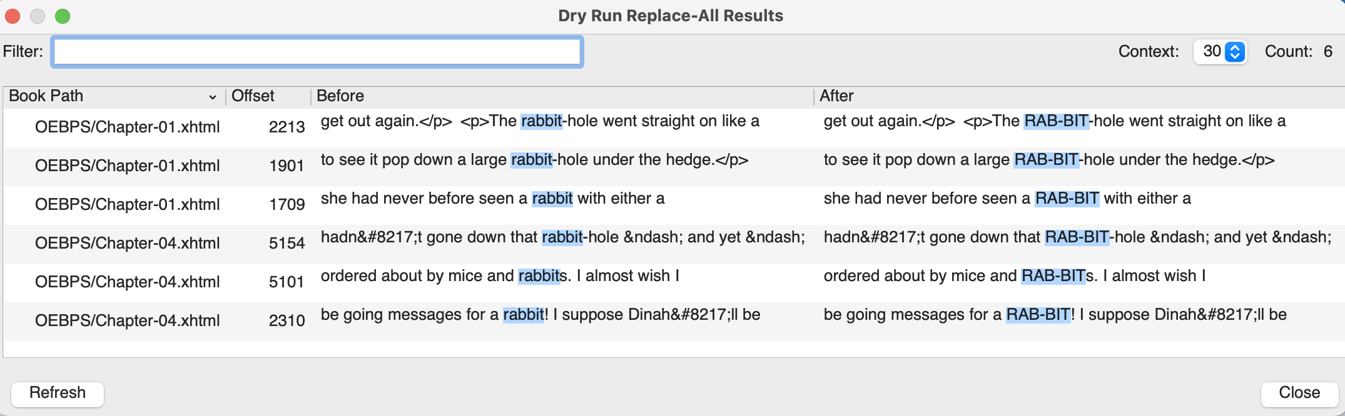This screenshot has height=416, width=1345.
Task: Click the Refresh button
Action: point(58,394)
